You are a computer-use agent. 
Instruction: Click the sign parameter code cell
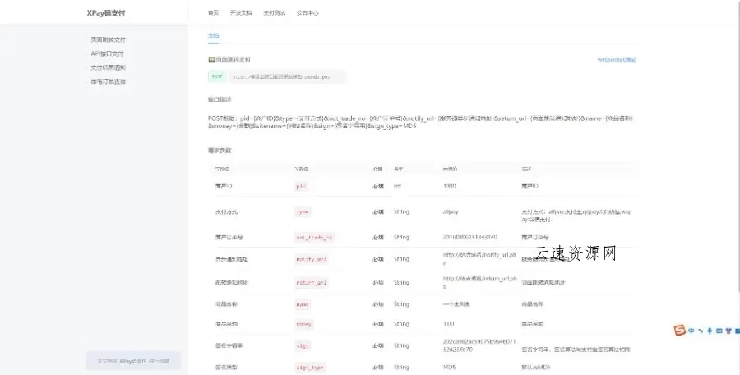pos(303,346)
